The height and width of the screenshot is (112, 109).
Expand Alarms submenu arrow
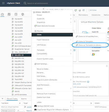click(x=71, y=88)
